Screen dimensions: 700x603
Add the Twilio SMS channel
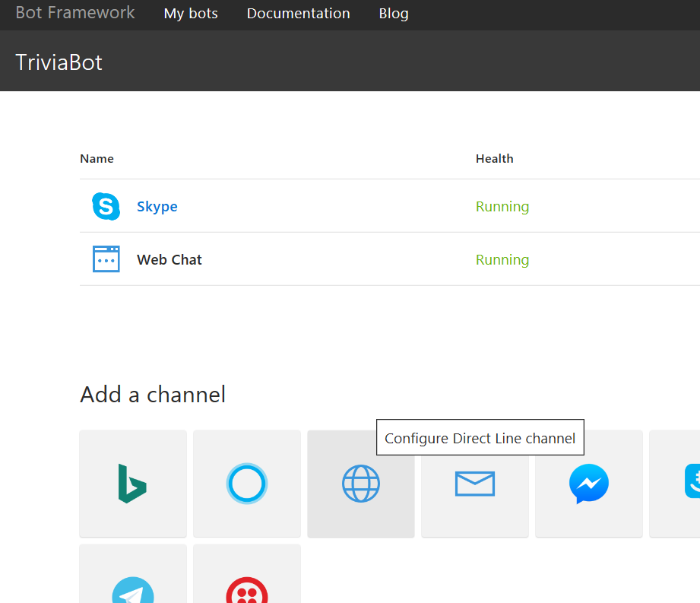(247, 589)
